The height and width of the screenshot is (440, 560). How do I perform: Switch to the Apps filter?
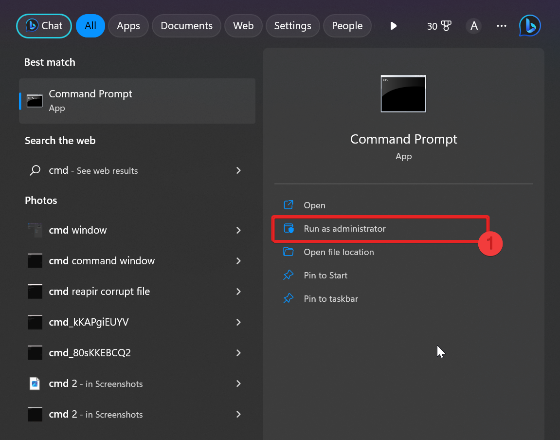tap(128, 26)
